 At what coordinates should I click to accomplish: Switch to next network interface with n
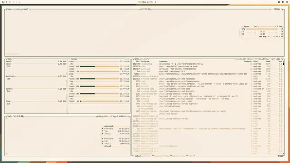(127, 116)
